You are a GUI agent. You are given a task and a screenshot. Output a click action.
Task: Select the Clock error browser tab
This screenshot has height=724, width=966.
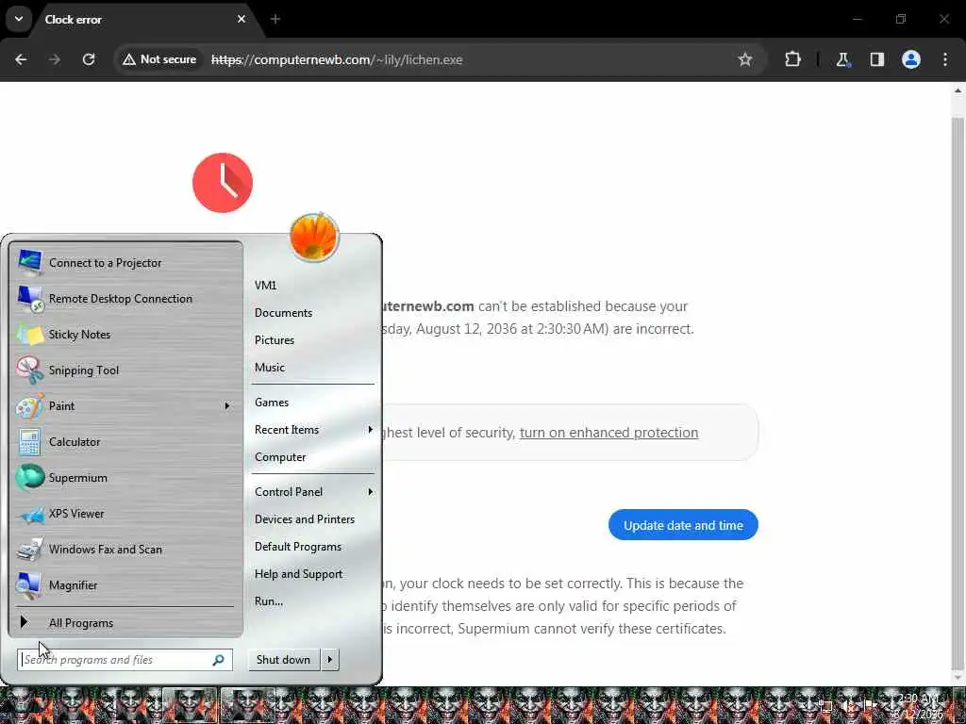coord(144,19)
